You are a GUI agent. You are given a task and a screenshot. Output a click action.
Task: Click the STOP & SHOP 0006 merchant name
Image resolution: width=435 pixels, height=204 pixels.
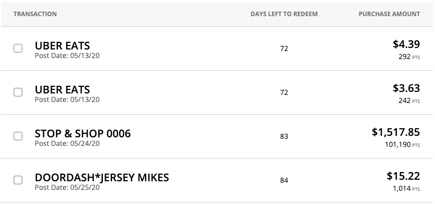[x=83, y=134]
